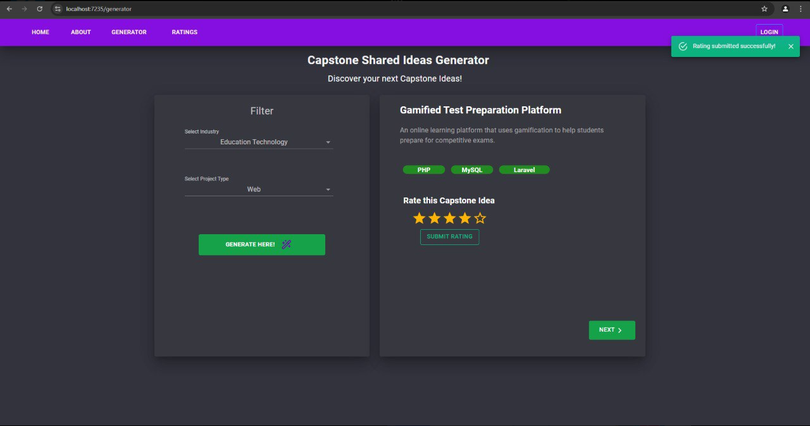Bookmark this page with star icon
The image size is (810, 426).
click(x=764, y=9)
